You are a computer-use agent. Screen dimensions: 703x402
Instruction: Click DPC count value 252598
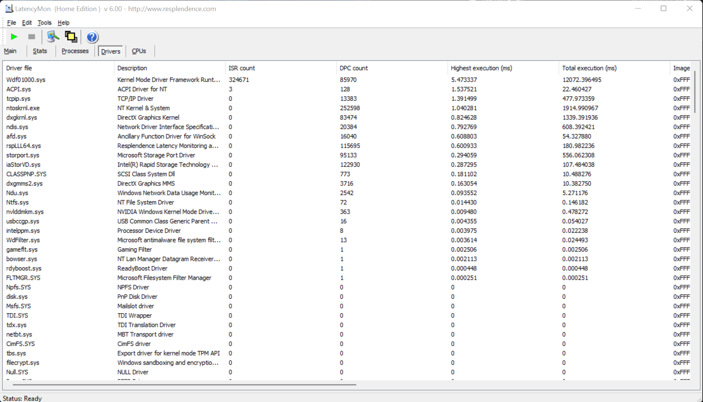350,108
